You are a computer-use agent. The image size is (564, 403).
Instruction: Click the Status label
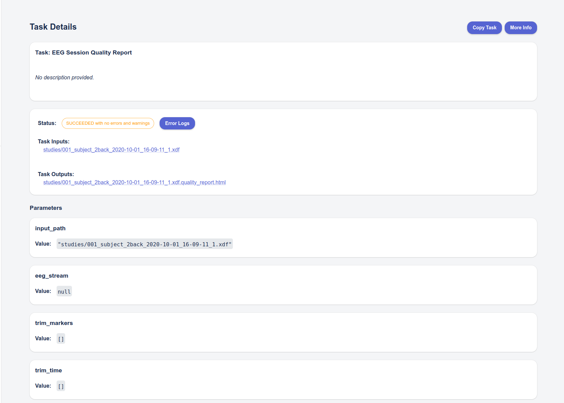click(x=47, y=123)
